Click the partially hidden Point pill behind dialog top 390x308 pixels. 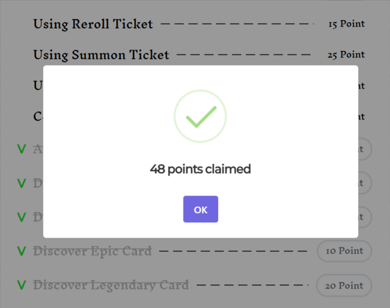coord(364,149)
